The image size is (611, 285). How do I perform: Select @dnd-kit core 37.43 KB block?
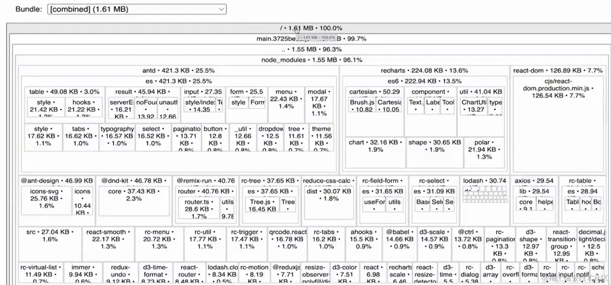click(134, 200)
